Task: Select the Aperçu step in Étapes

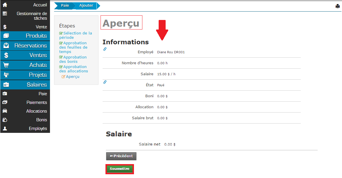Action: click(x=72, y=77)
